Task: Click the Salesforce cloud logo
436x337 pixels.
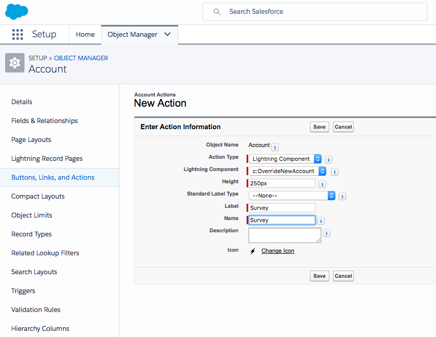Action: 17,12
